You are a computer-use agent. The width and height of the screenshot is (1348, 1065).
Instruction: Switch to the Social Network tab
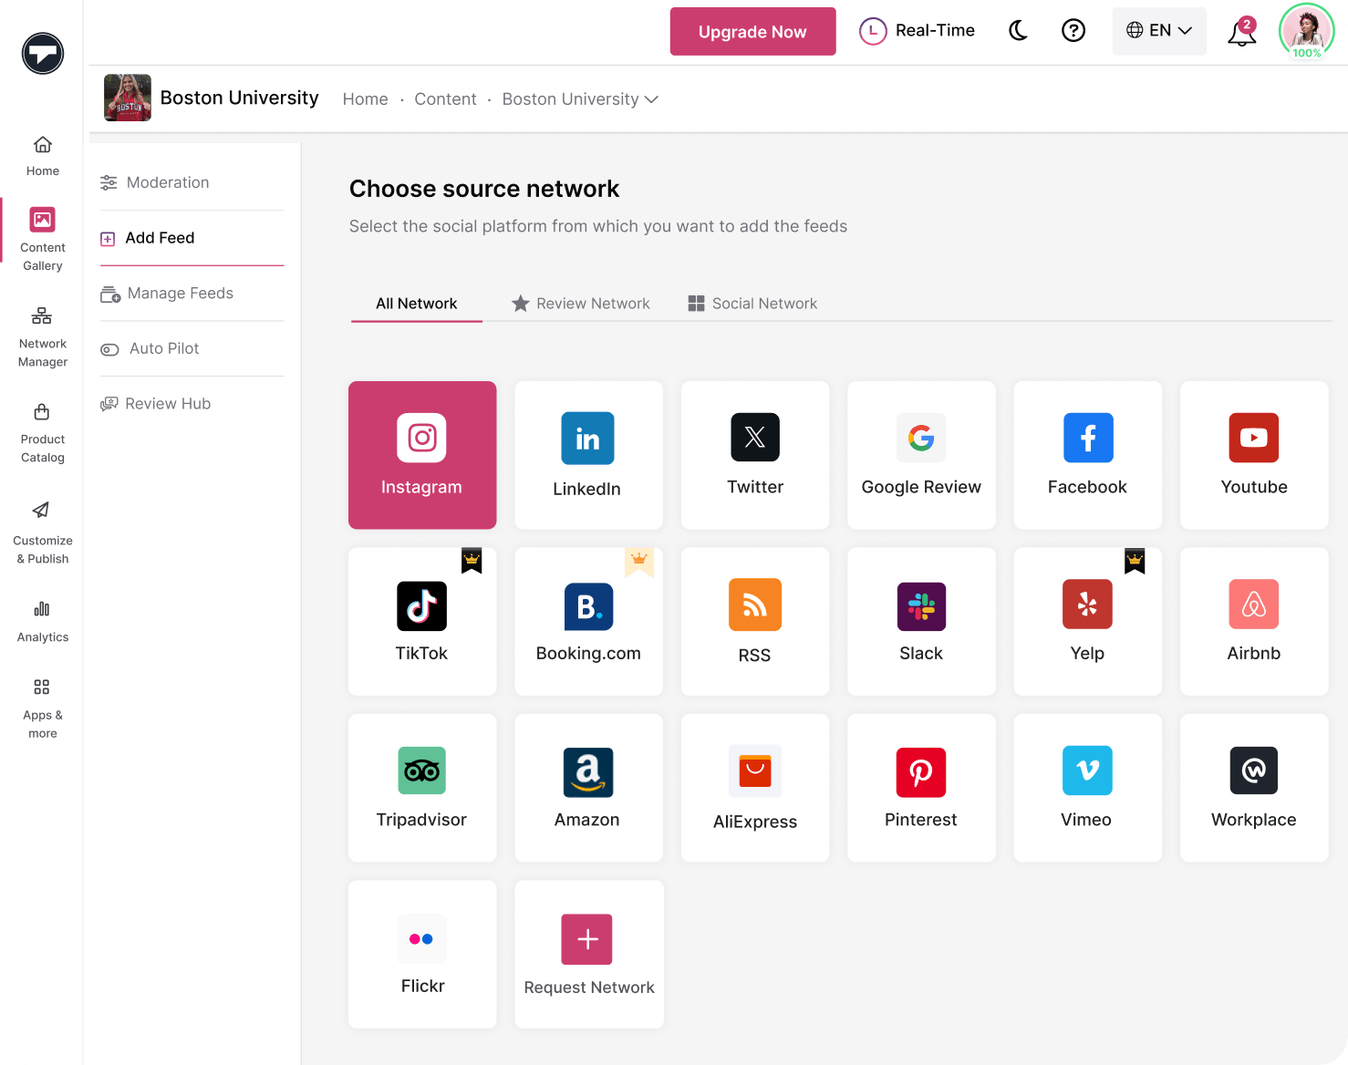point(752,304)
